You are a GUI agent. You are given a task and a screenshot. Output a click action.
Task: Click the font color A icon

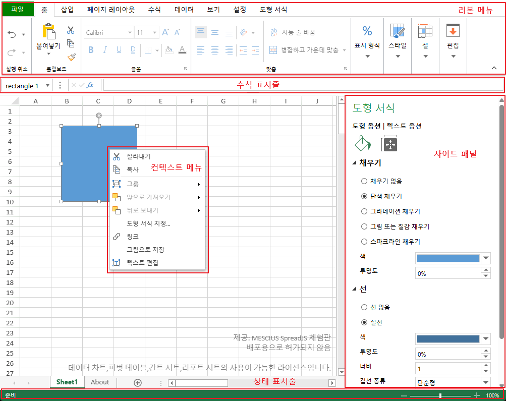[x=182, y=49]
